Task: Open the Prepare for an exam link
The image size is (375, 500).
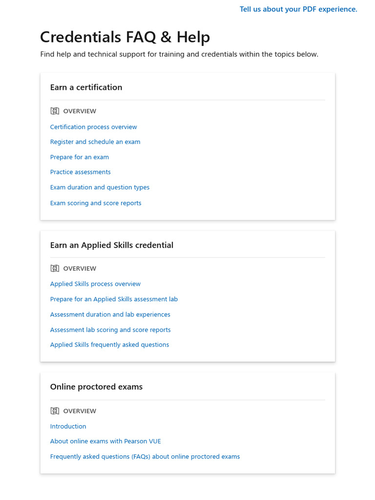Action: (x=80, y=157)
